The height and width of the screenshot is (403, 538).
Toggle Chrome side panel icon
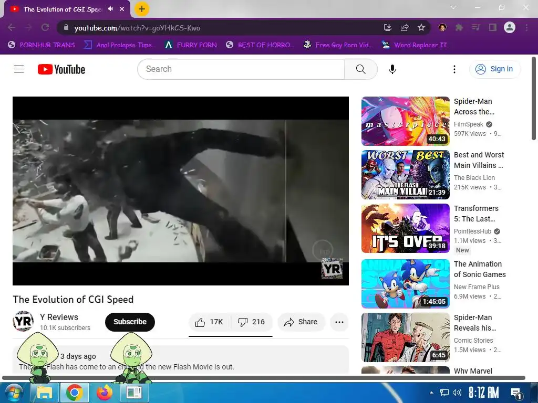pyautogui.click(x=493, y=27)
